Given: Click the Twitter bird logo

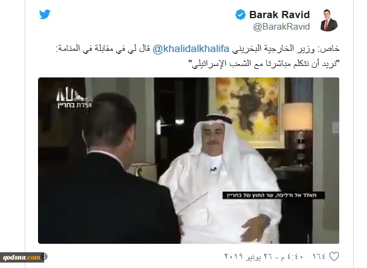Looking at the screenshot, I should 45,15.
